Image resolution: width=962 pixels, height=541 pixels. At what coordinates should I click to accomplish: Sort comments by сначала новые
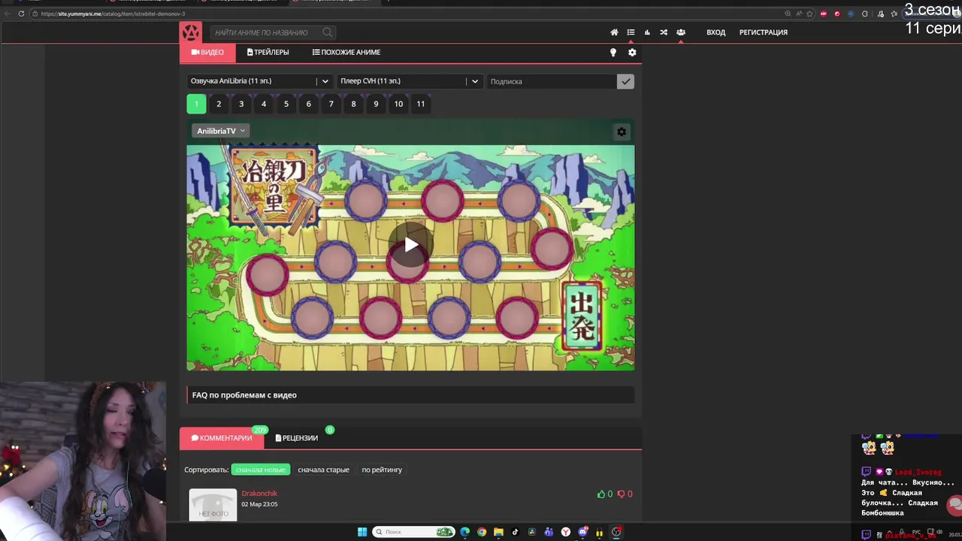point(261,470)
